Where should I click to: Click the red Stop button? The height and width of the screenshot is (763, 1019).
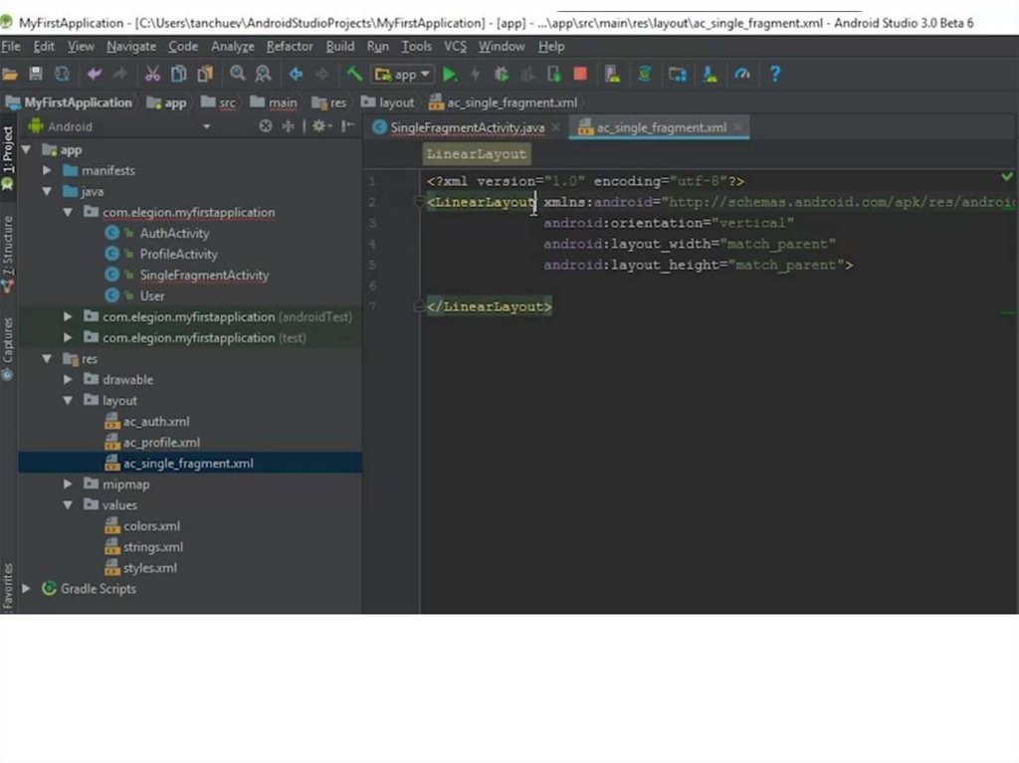(x=580, y=75)
